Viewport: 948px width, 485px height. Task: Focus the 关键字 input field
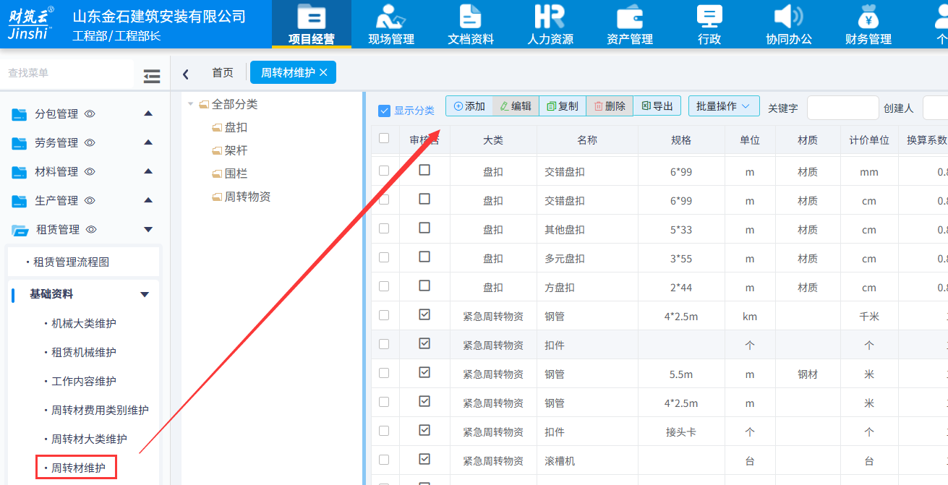coord(842,108)
